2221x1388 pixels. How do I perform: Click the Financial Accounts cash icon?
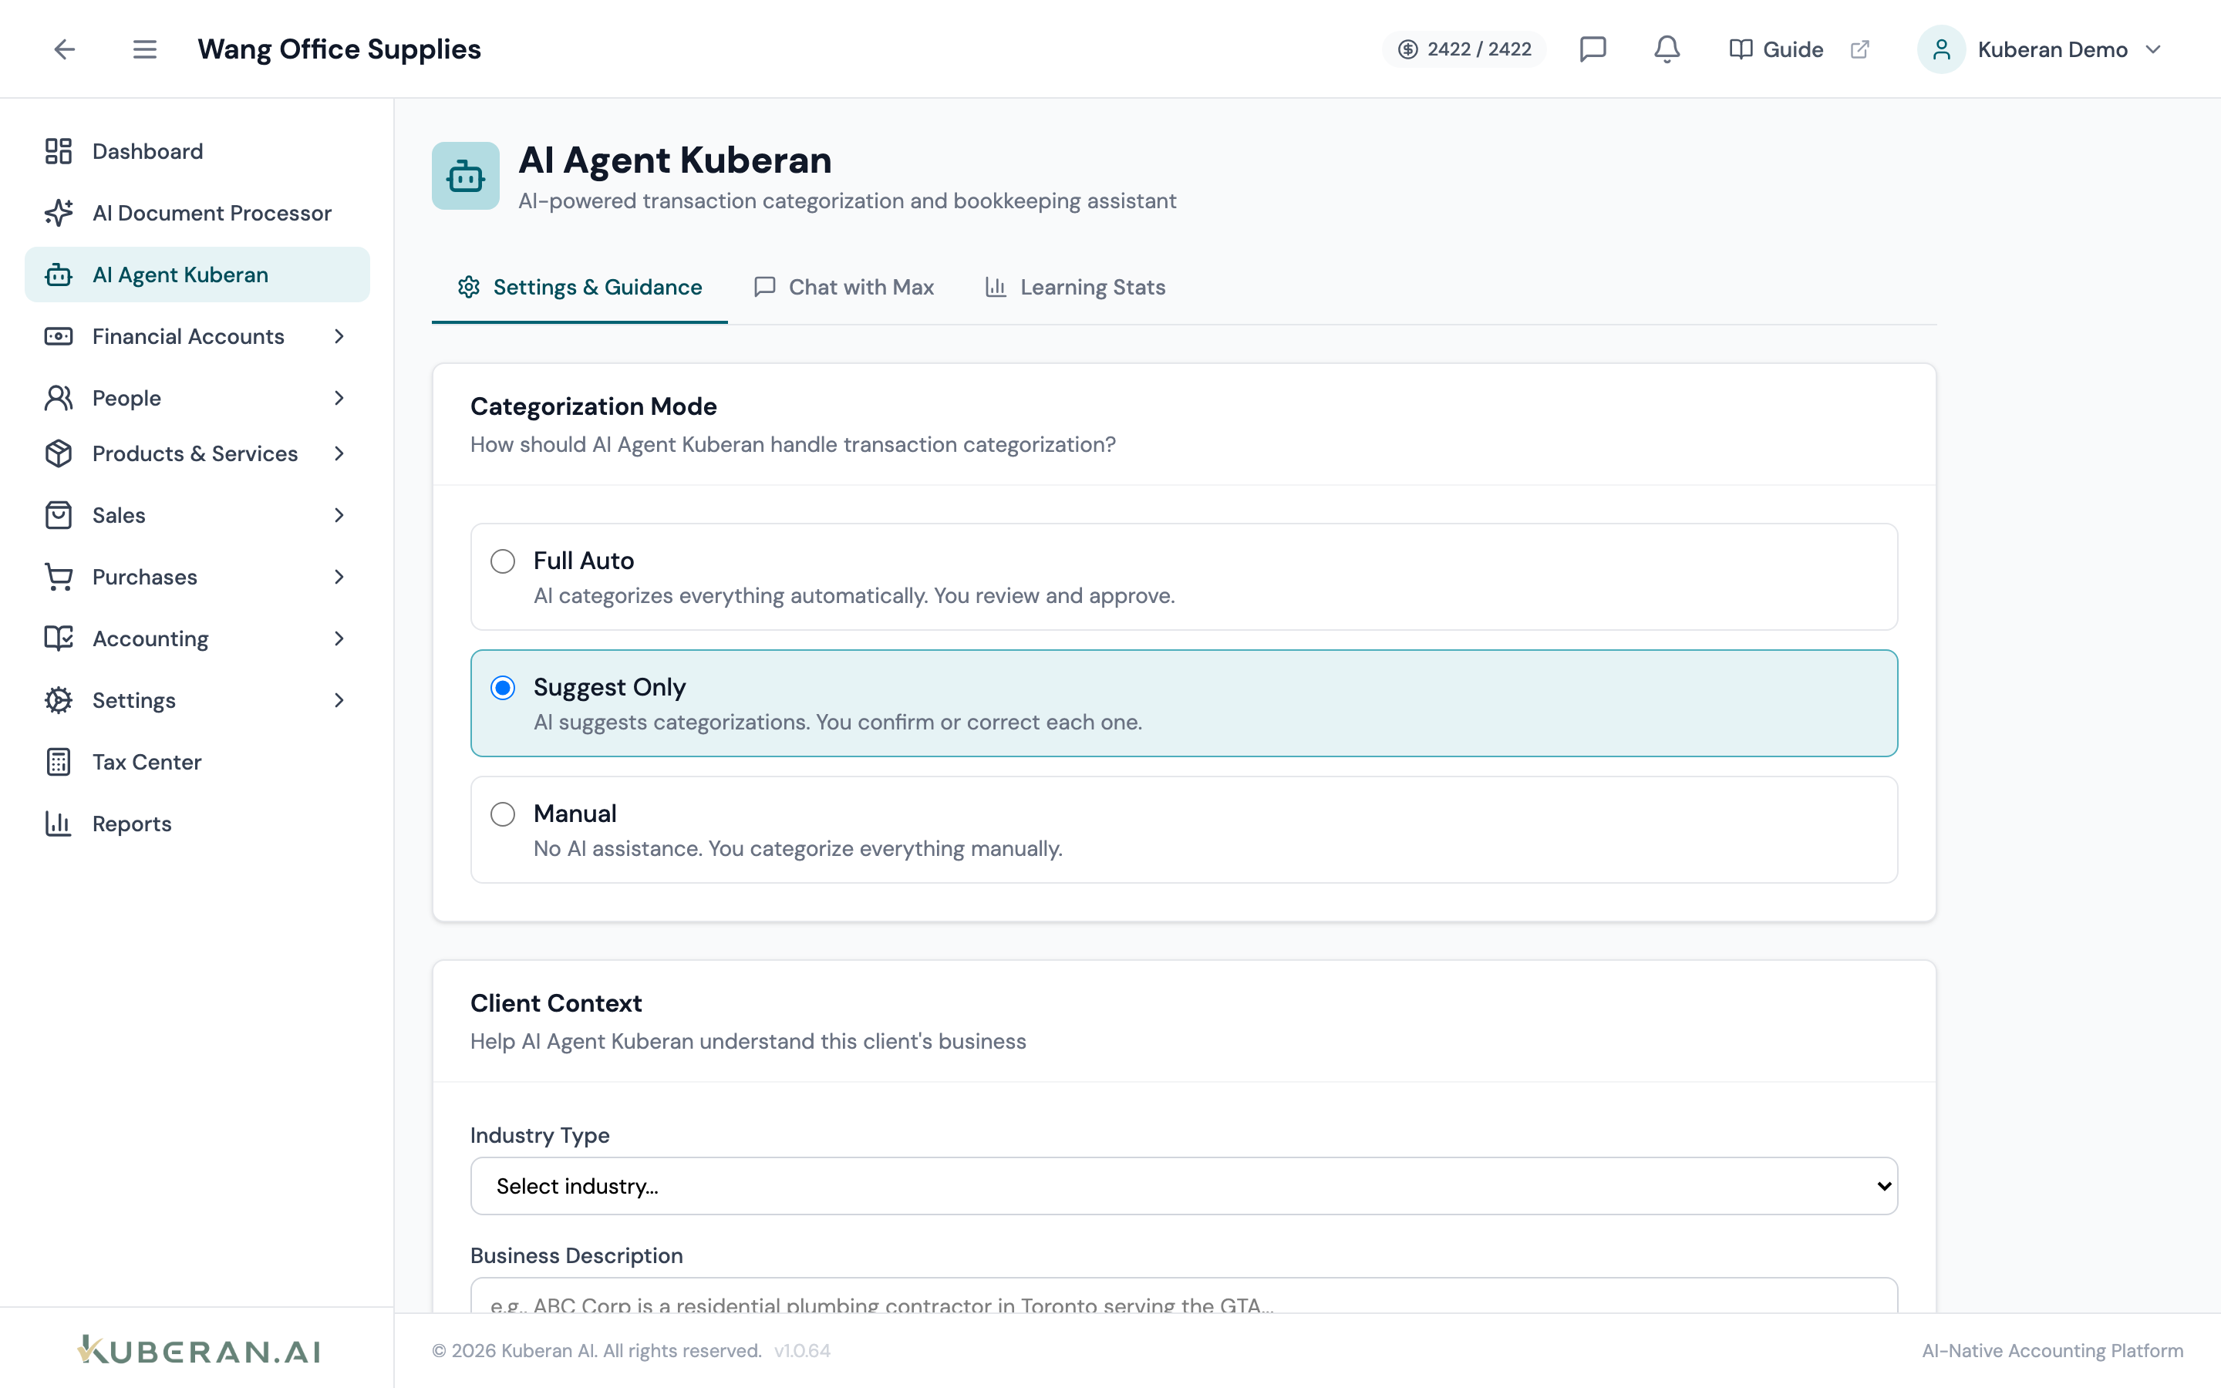pyautogui.click(x=59, y=336)
